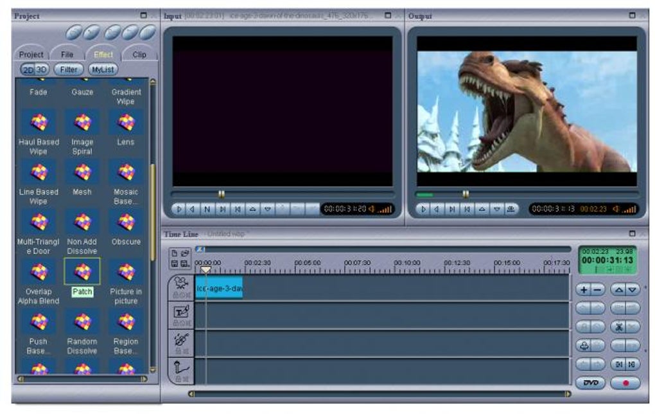Click the scissors cut tool
The height and width of the screenshot is (414, 655).
click(x=618, y=327)
